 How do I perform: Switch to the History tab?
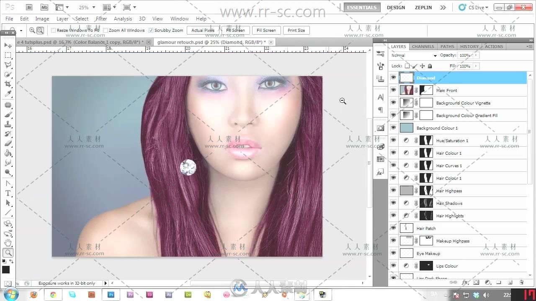pyautogui.click(x=469, y=46)
